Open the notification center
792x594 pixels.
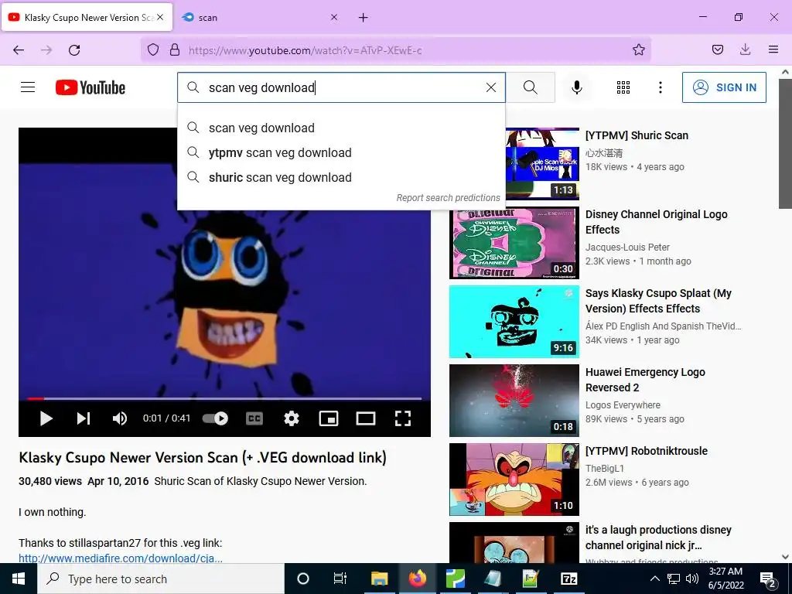tap(768, 579)
